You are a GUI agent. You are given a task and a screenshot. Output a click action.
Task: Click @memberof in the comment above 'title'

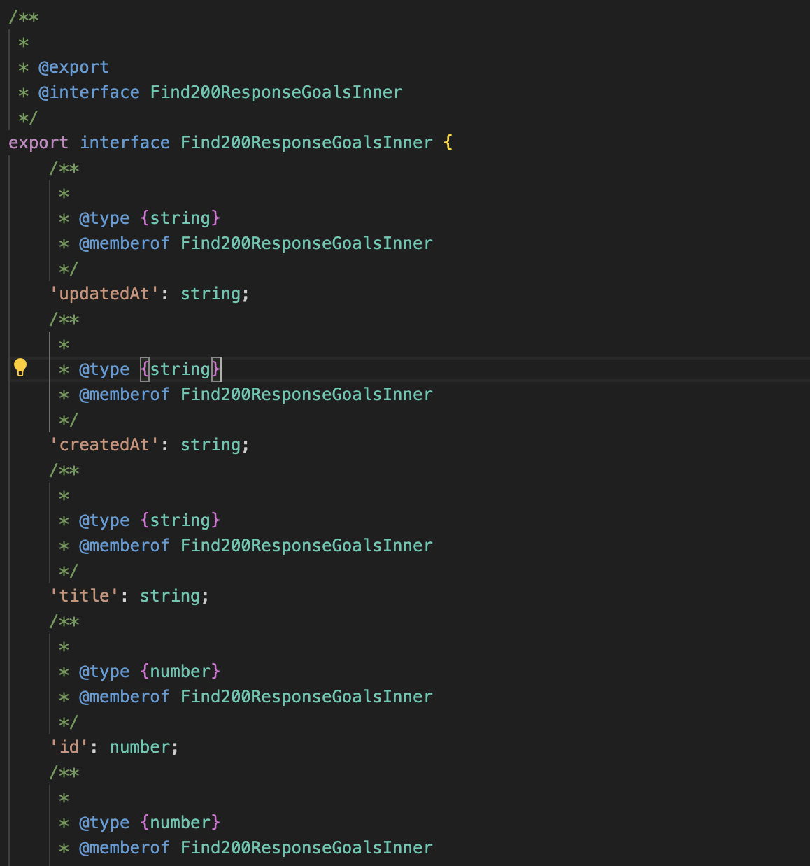point(125,546)
